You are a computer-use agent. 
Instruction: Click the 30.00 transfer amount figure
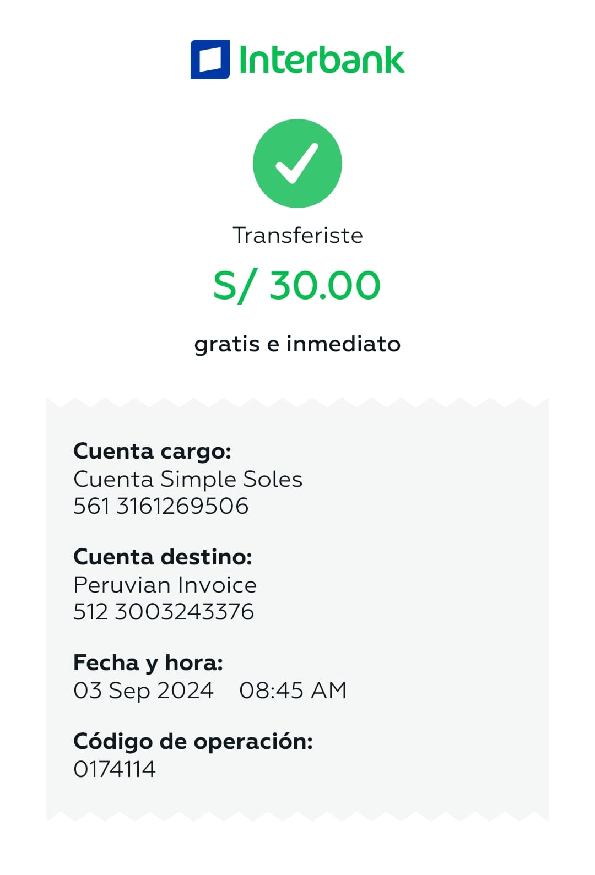(325, 286)
